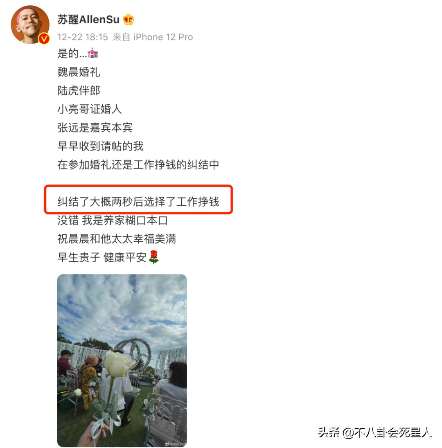The height and width of the screenshot is (448, 442).
Task: Click the 魏晨婚礼 text line
Action: point(79,72)
